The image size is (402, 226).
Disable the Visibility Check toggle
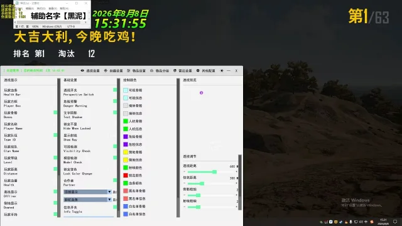(115, 146)
